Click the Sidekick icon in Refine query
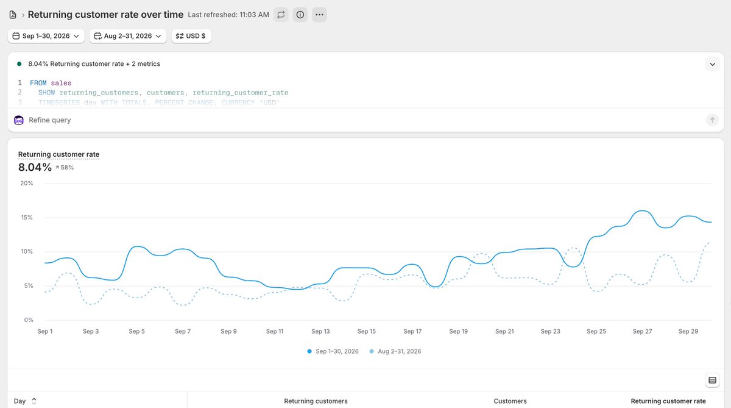 pos(19,120)
